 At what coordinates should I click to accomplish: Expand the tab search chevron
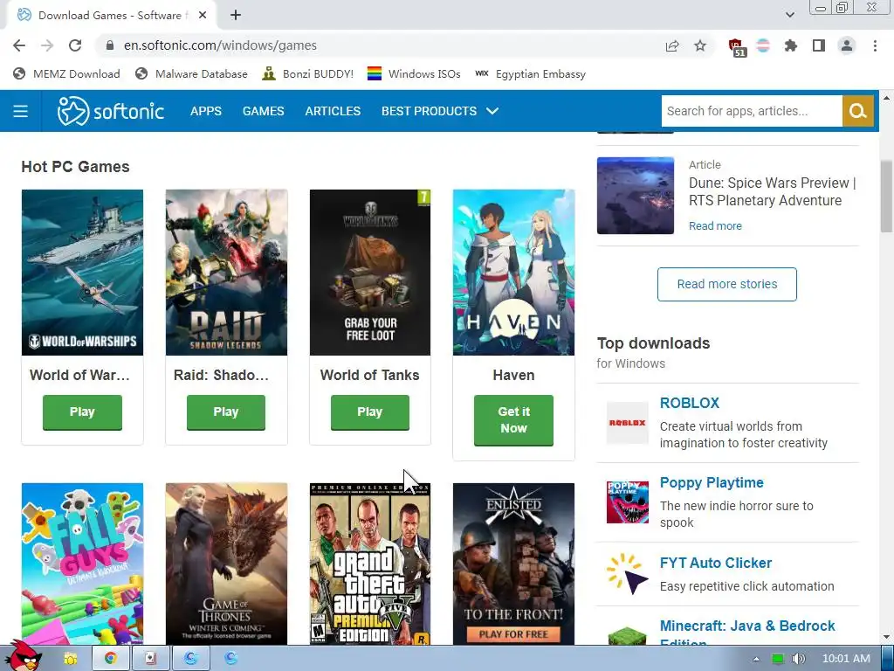tap(789, 15)
